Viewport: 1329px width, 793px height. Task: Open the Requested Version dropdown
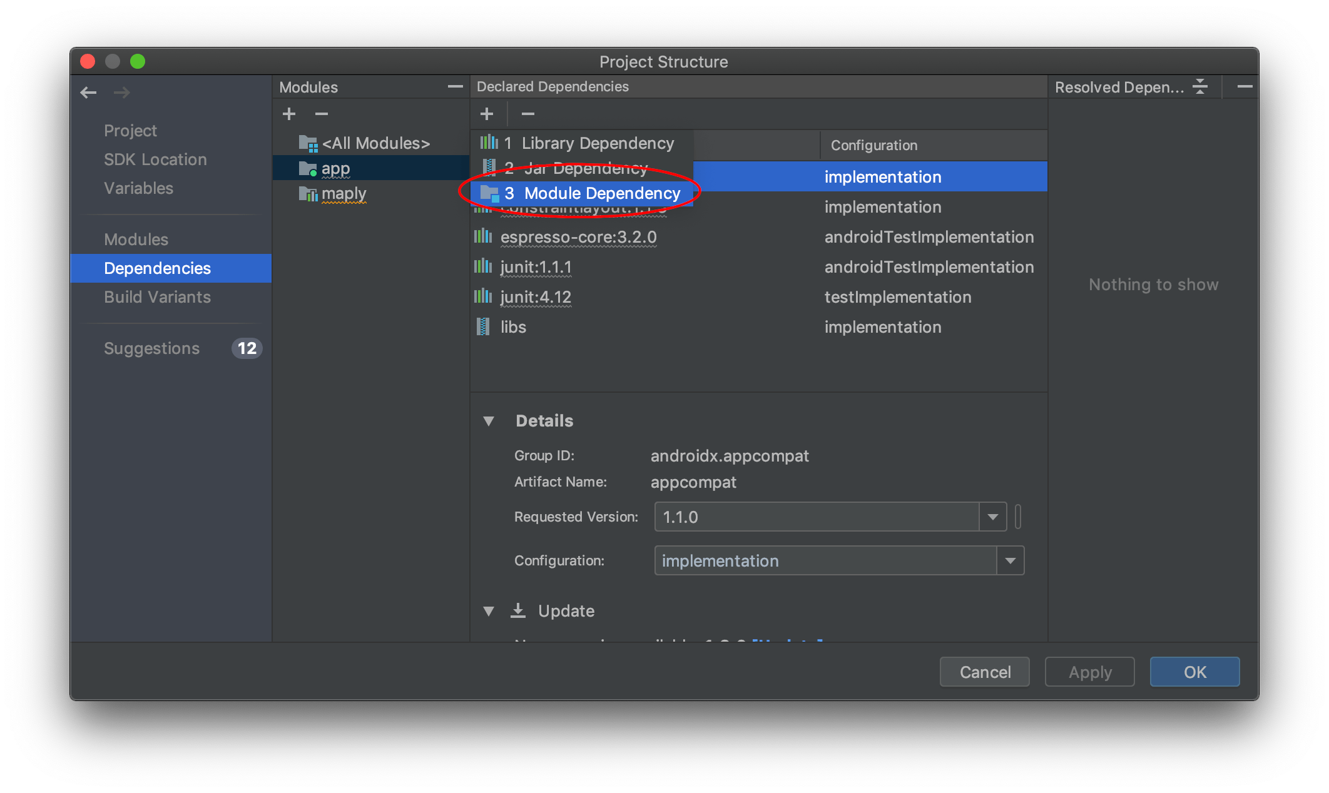point(992,517)
